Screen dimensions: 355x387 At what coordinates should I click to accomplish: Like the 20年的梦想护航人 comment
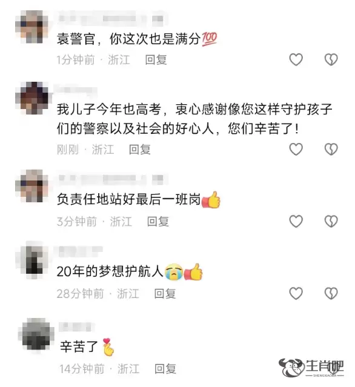[296, 293]
